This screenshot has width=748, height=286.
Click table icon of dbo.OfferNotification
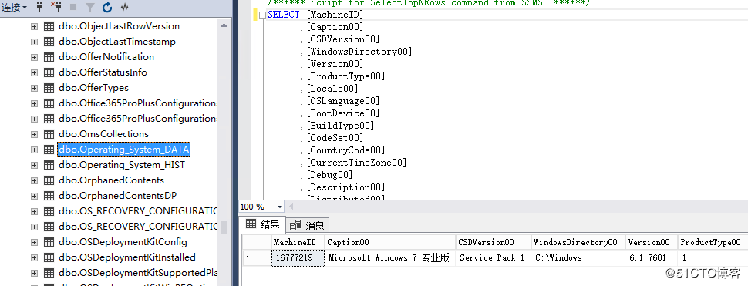tap(49, 57)
